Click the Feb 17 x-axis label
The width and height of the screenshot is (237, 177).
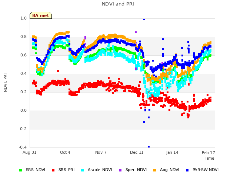pyautogui.click(x=208, y=153)
